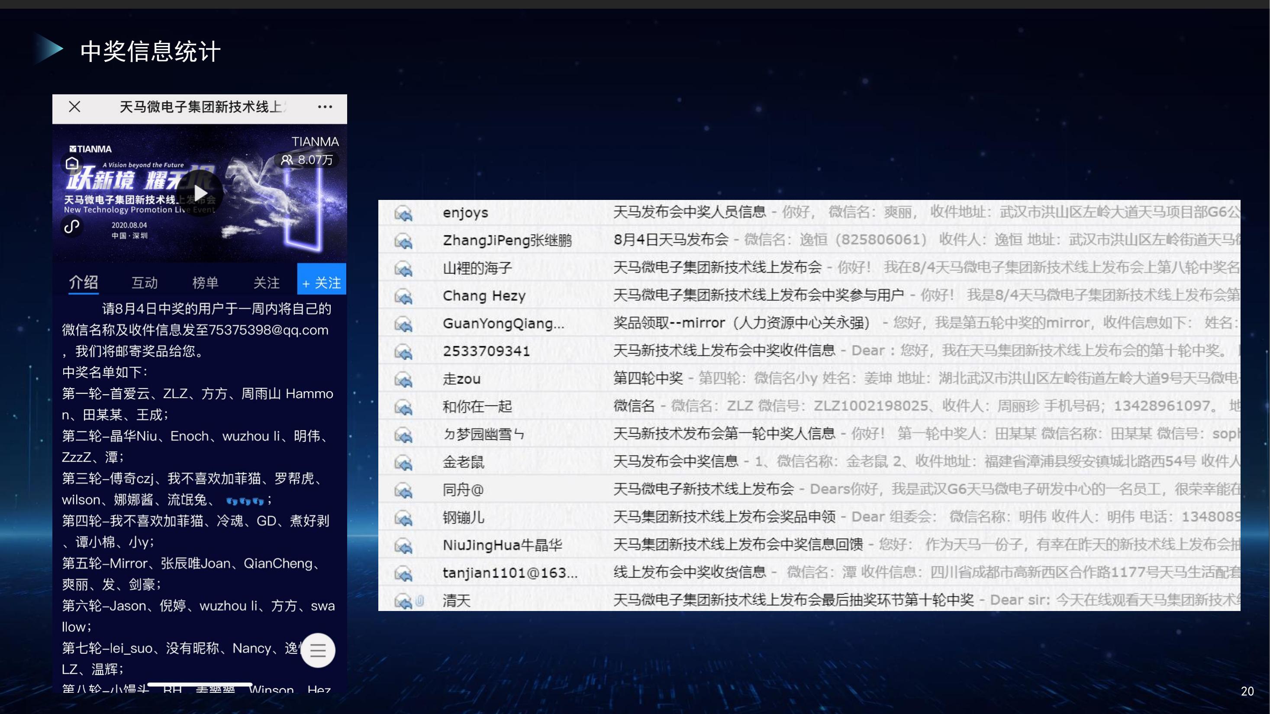Click the TIANMA logo on video banner
The width and height of the screenshot is (1270, 714).
coord(90,149)
